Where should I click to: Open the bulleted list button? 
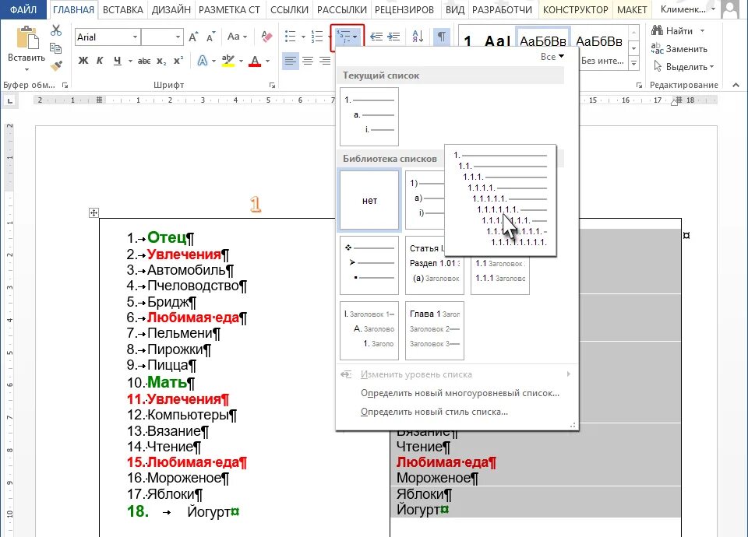coord(290,37)
